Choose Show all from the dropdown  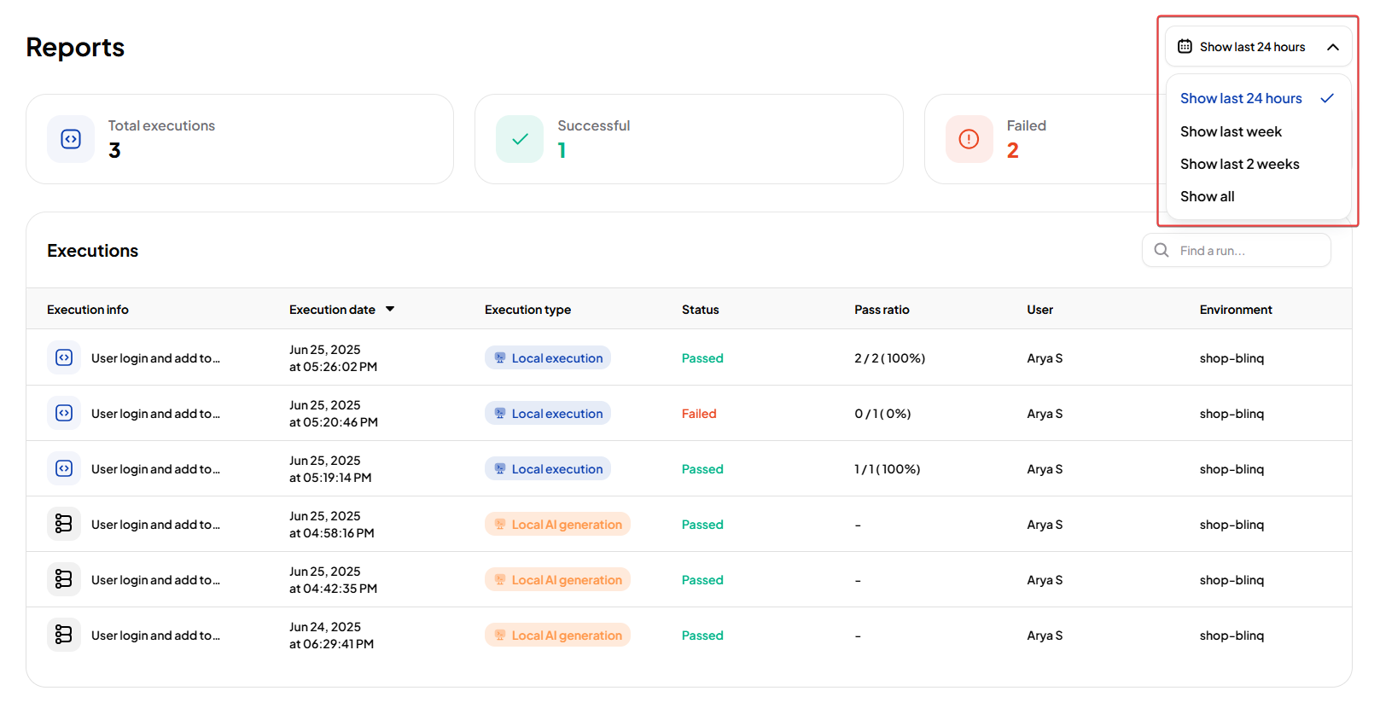1207,196
